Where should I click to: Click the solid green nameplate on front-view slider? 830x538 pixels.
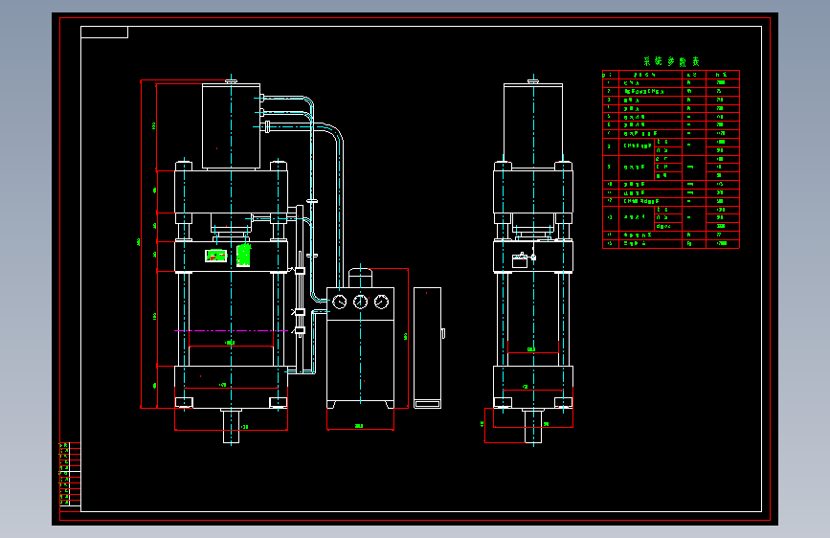pyautogui.click(x=244, y=256)
